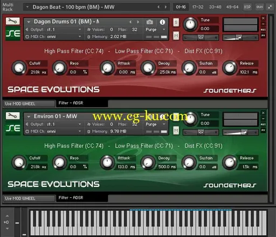Show AUX sends for Environ 01
Viewport: 276px width, 237px height.
click(263, 124)
